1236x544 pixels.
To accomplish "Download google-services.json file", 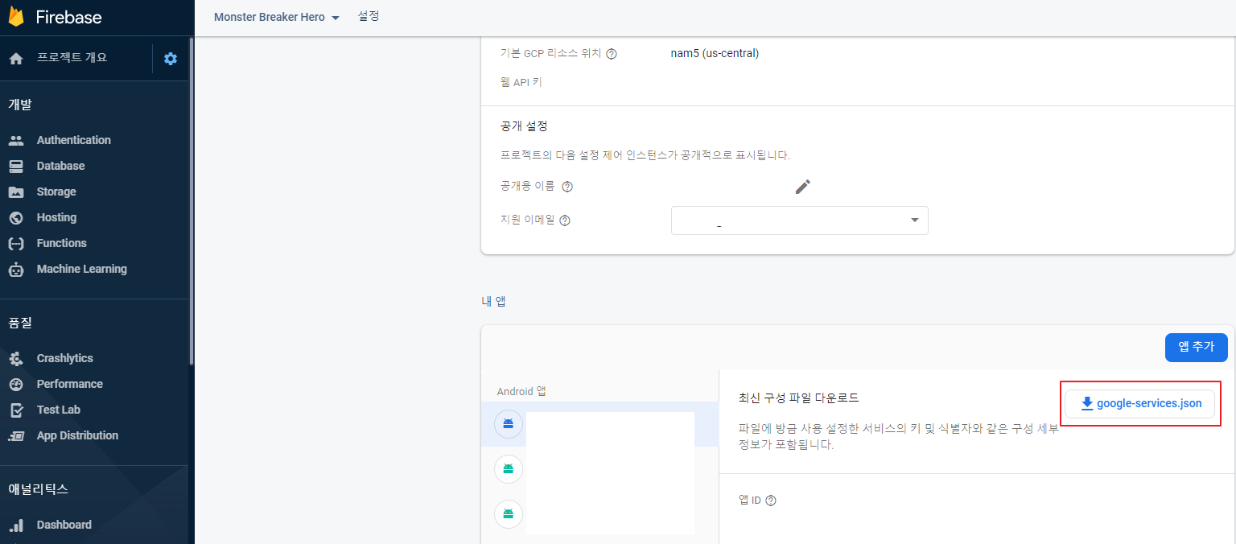I will pos(1139,403).
